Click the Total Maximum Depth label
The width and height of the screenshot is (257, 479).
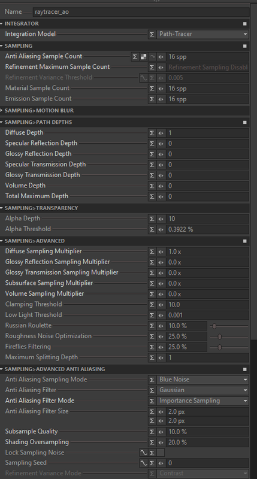[37, 196]
